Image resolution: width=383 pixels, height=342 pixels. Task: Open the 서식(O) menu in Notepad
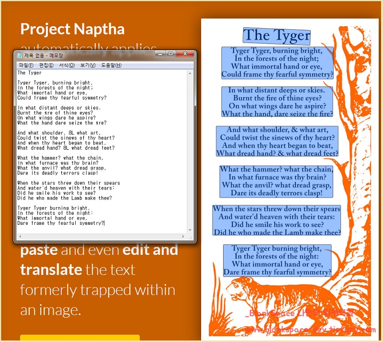67,65
